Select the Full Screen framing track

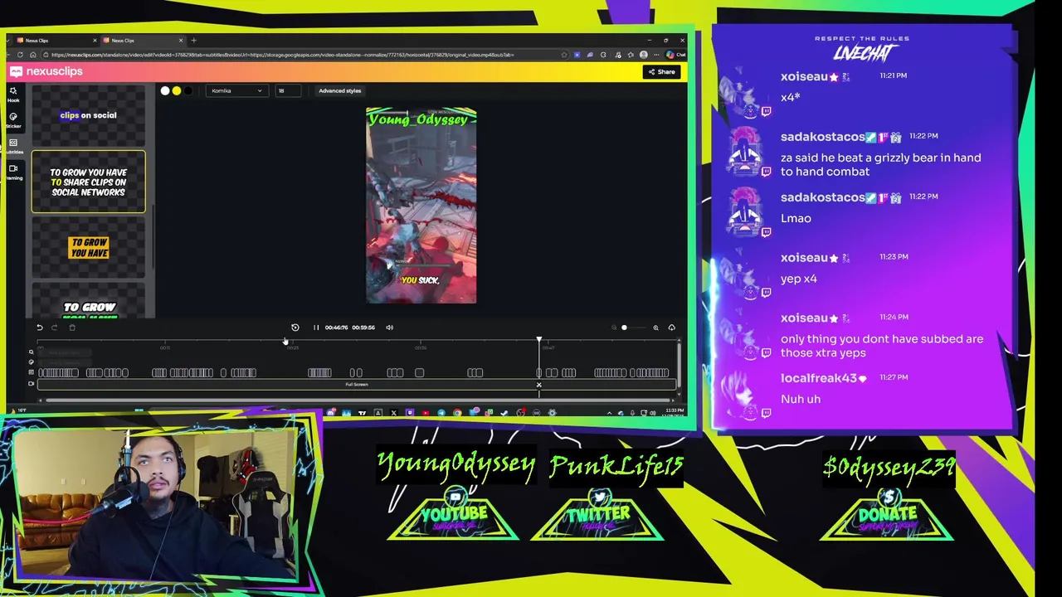tap(357, 385)
